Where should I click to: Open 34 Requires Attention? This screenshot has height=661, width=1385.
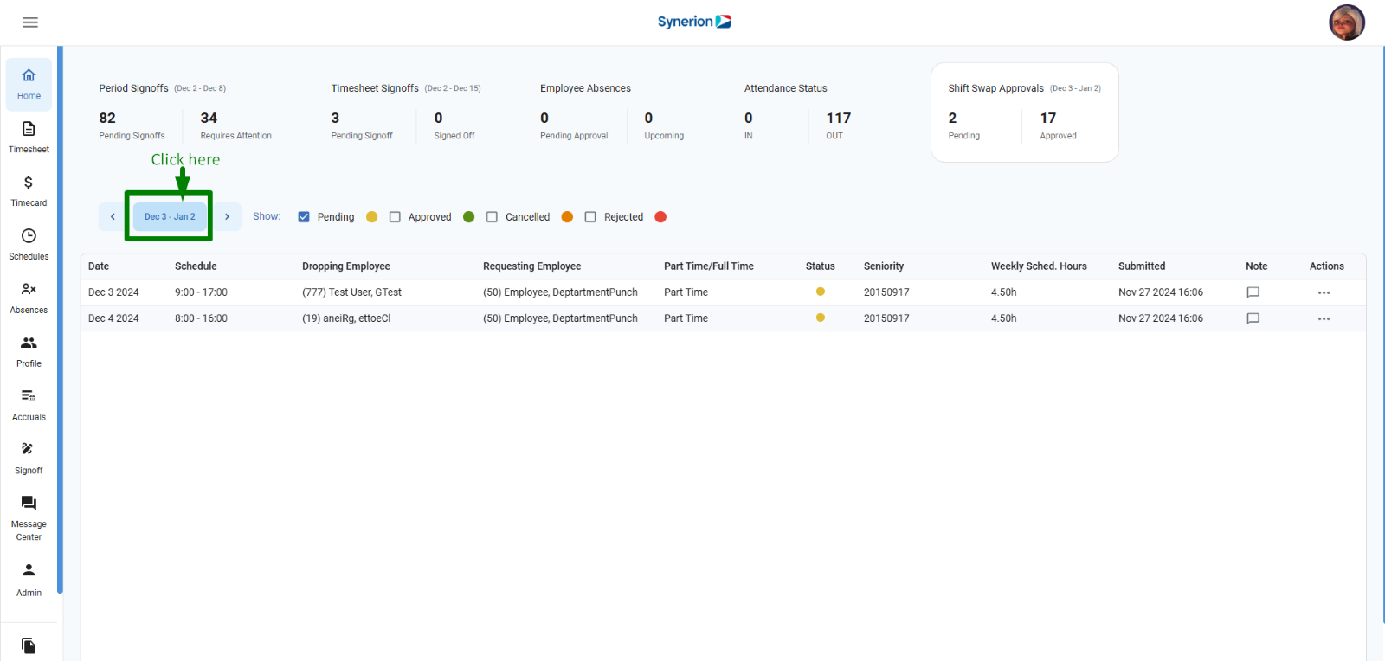coord(235,125)
